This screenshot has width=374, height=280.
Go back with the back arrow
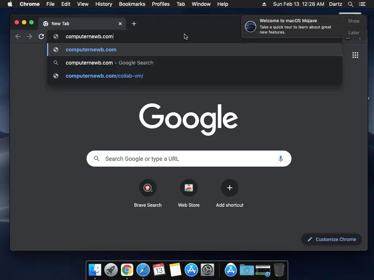(18, 36)
